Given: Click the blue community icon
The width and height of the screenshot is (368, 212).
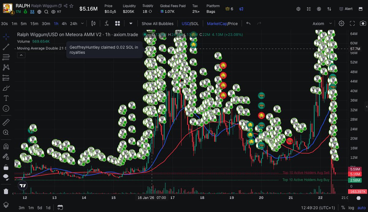Looking at the screenshot, I should pyautogui.click(x=33, y=12).
